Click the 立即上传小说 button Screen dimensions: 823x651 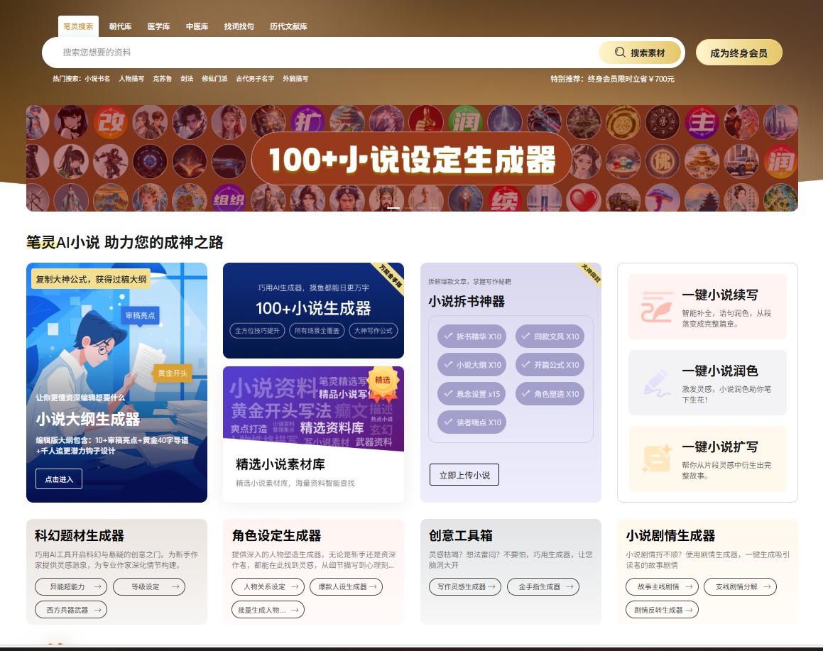(x=464, y=475)
